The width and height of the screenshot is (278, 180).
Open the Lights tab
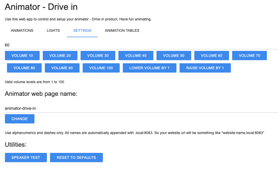pos(53,31)
